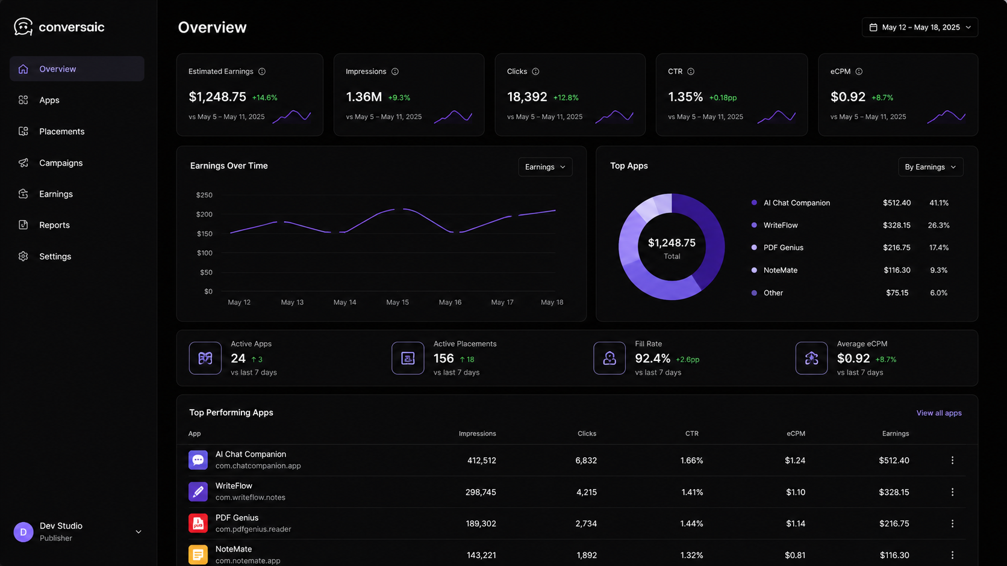This screenshot has height=566, width=1007.
Task: Show info tooltip for Clicks
Action: (535, 72)
